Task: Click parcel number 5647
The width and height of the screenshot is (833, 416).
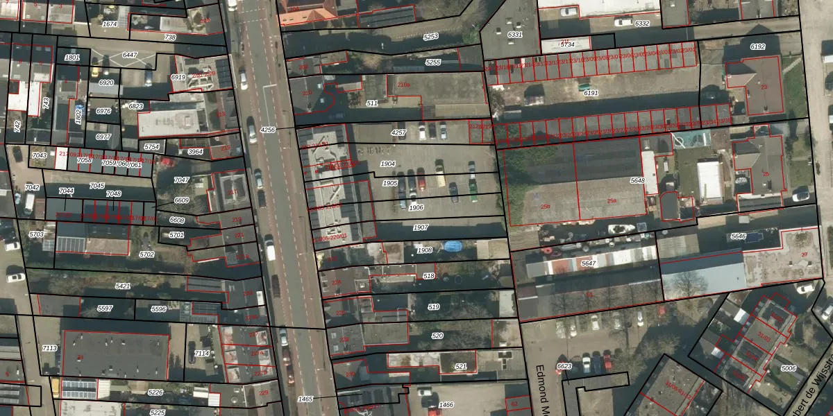Action: (x=588, y=263)
